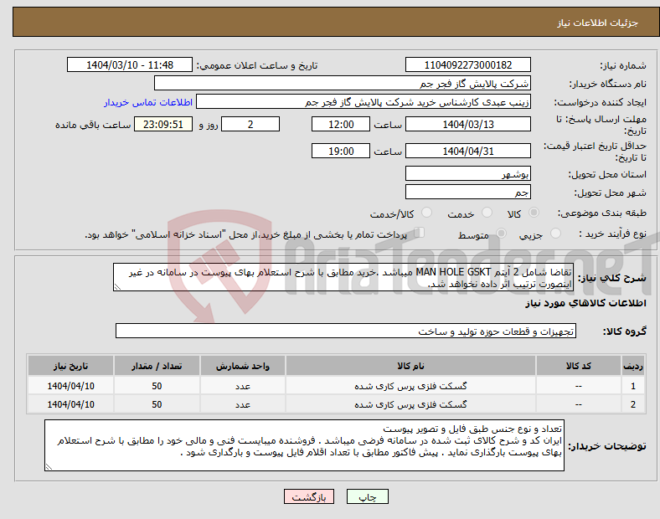Click the delivery province field بوشهر
This screenshot has width=660, height=519.
[468, 174]
